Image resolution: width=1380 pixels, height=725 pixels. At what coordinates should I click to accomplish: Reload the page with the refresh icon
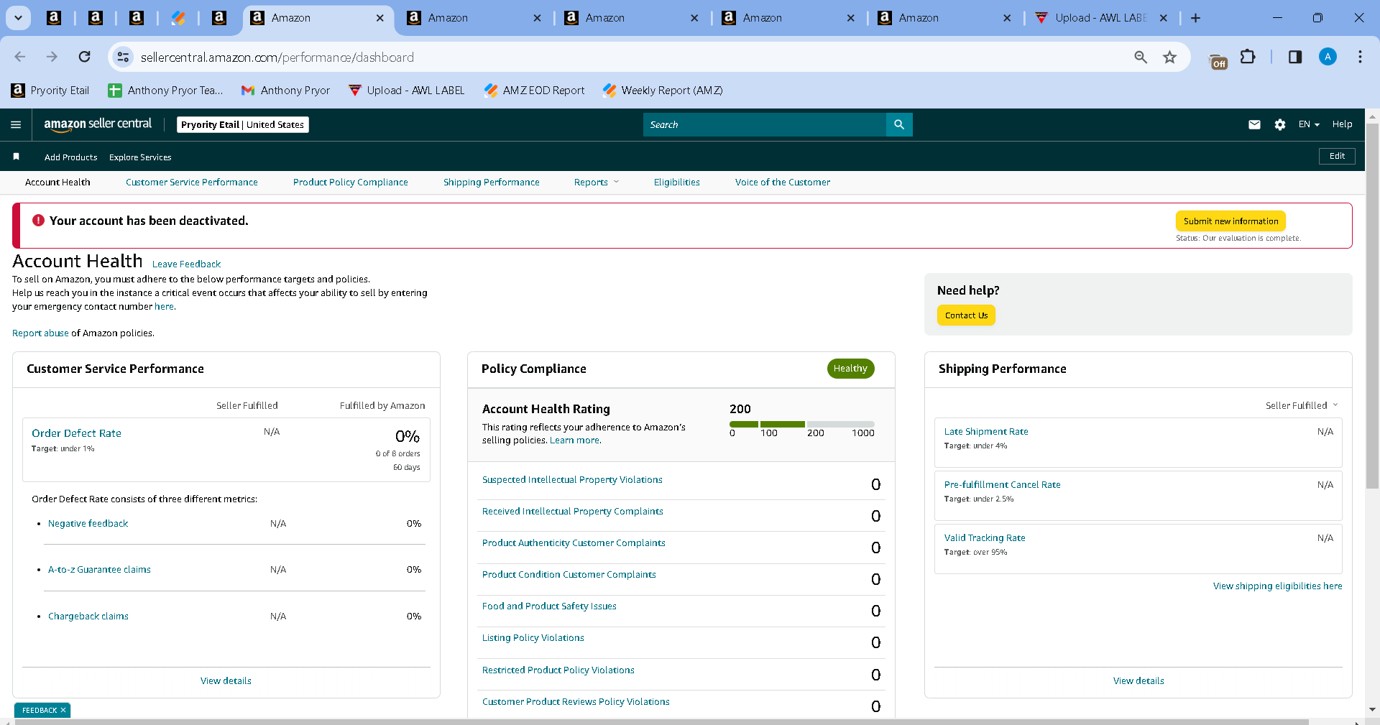pos(85,57)
